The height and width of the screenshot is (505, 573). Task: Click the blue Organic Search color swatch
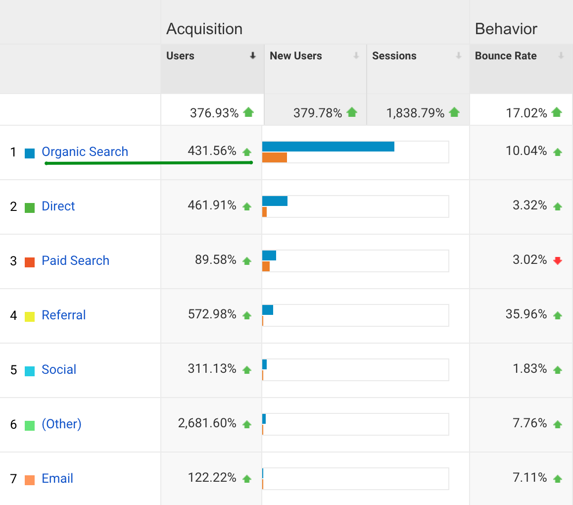click(30, 153)
